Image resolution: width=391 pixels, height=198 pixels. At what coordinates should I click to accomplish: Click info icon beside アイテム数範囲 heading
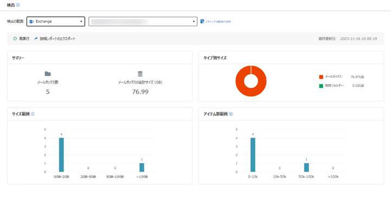pos(231,114)
